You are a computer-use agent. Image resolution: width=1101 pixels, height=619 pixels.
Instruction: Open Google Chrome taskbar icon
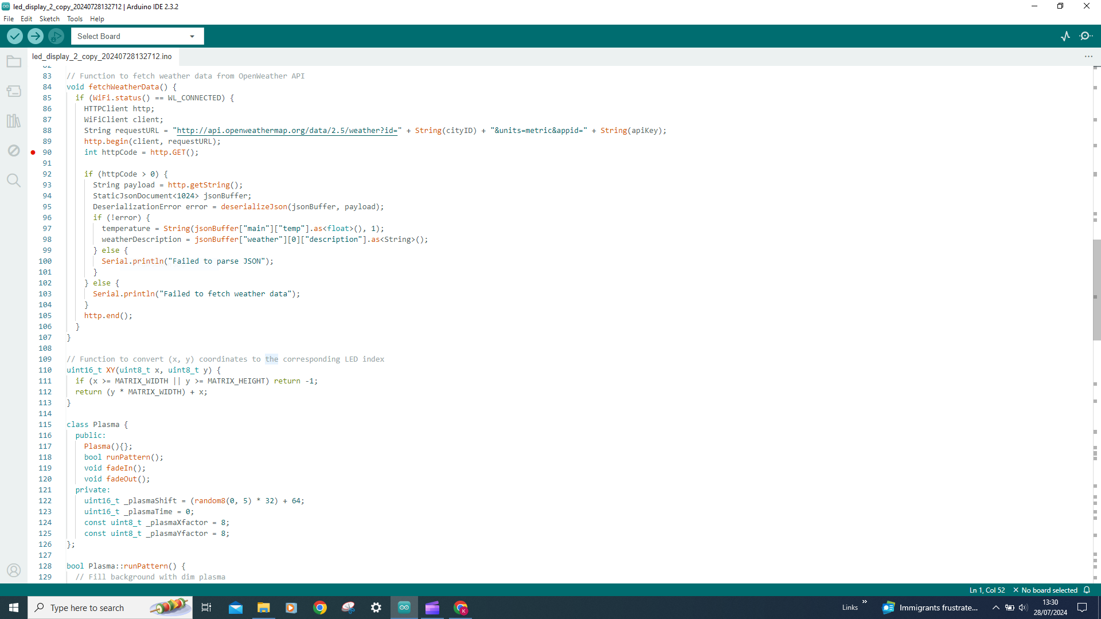320,608
